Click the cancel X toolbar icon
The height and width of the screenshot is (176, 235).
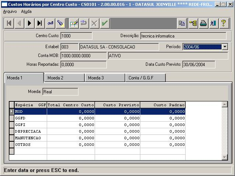pyautogui.click(x=94, y=23)
